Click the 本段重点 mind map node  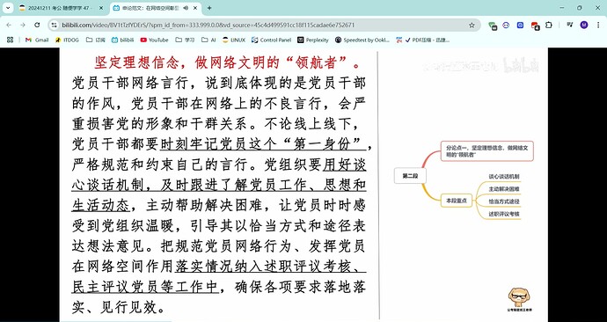coord(457,201)
